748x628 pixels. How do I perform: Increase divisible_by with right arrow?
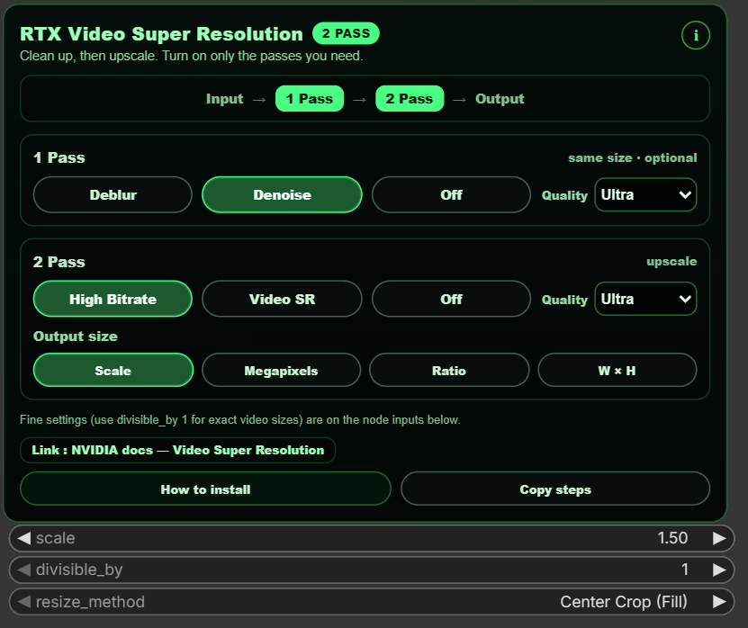[719, 570]
